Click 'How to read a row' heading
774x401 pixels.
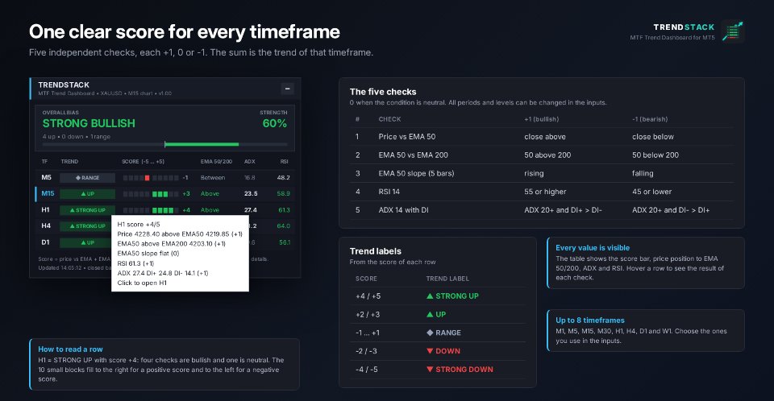coord(71,349)
